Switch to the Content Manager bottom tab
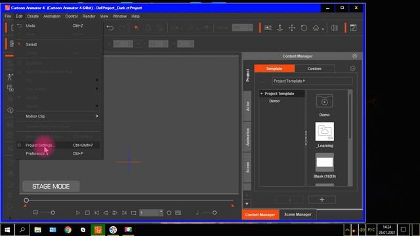Screen dimensions: 420x236 click(x=260, y=214)
